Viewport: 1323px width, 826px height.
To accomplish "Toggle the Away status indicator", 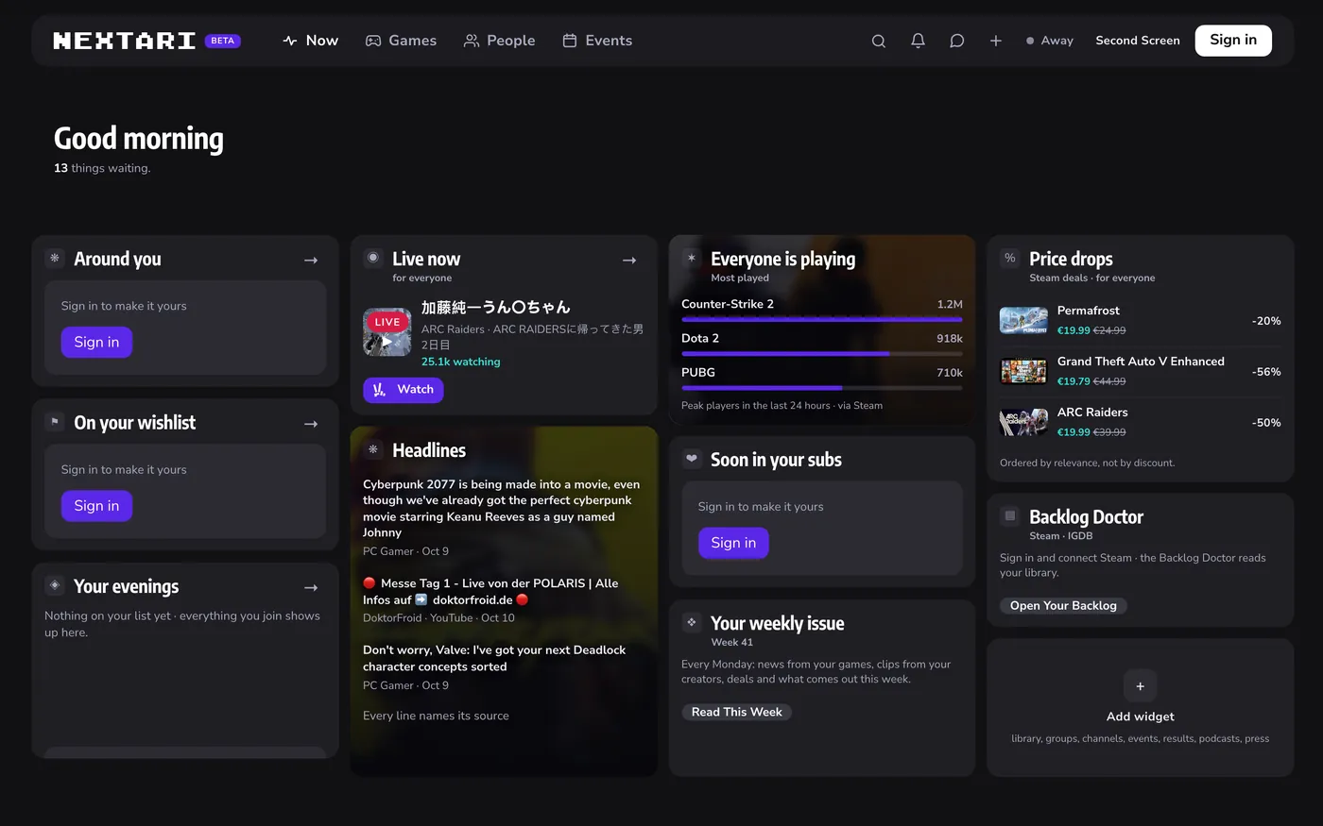I will point(1050,41).
